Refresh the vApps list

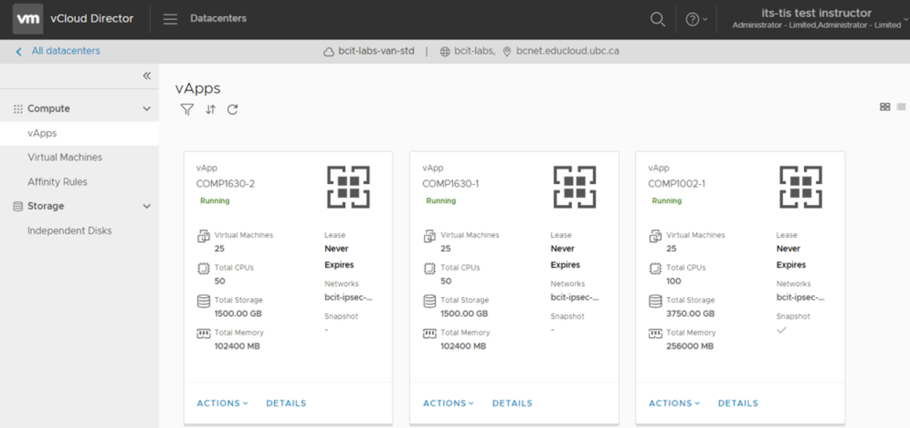232,110
